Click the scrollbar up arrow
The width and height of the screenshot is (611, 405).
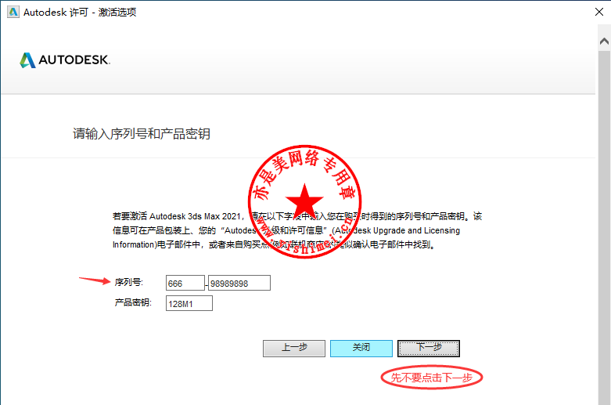pyautogui.click(x=605, y=41)
